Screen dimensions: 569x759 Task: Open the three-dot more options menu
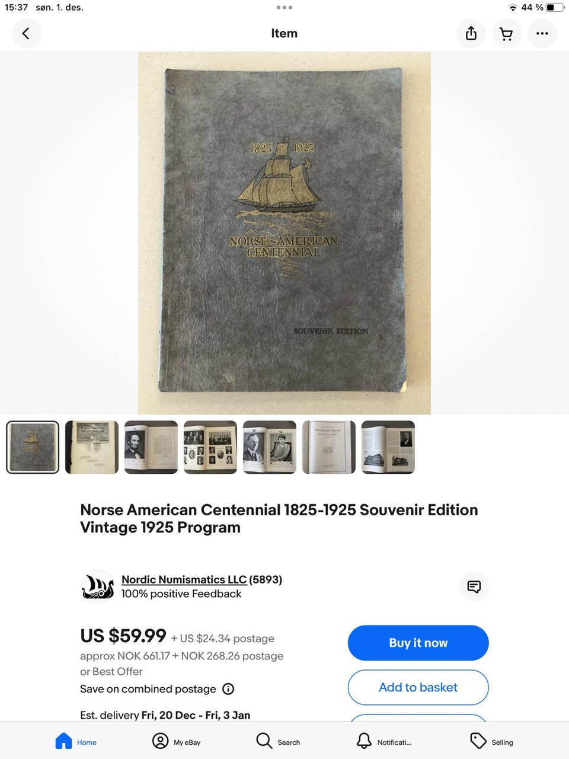point(542,34)
